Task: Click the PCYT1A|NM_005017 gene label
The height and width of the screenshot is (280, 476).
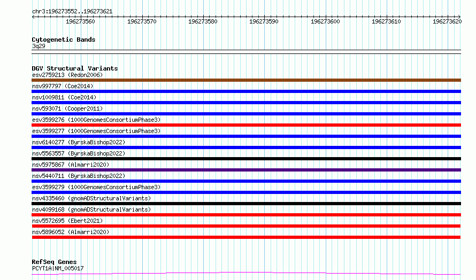Action: [58, 268]
